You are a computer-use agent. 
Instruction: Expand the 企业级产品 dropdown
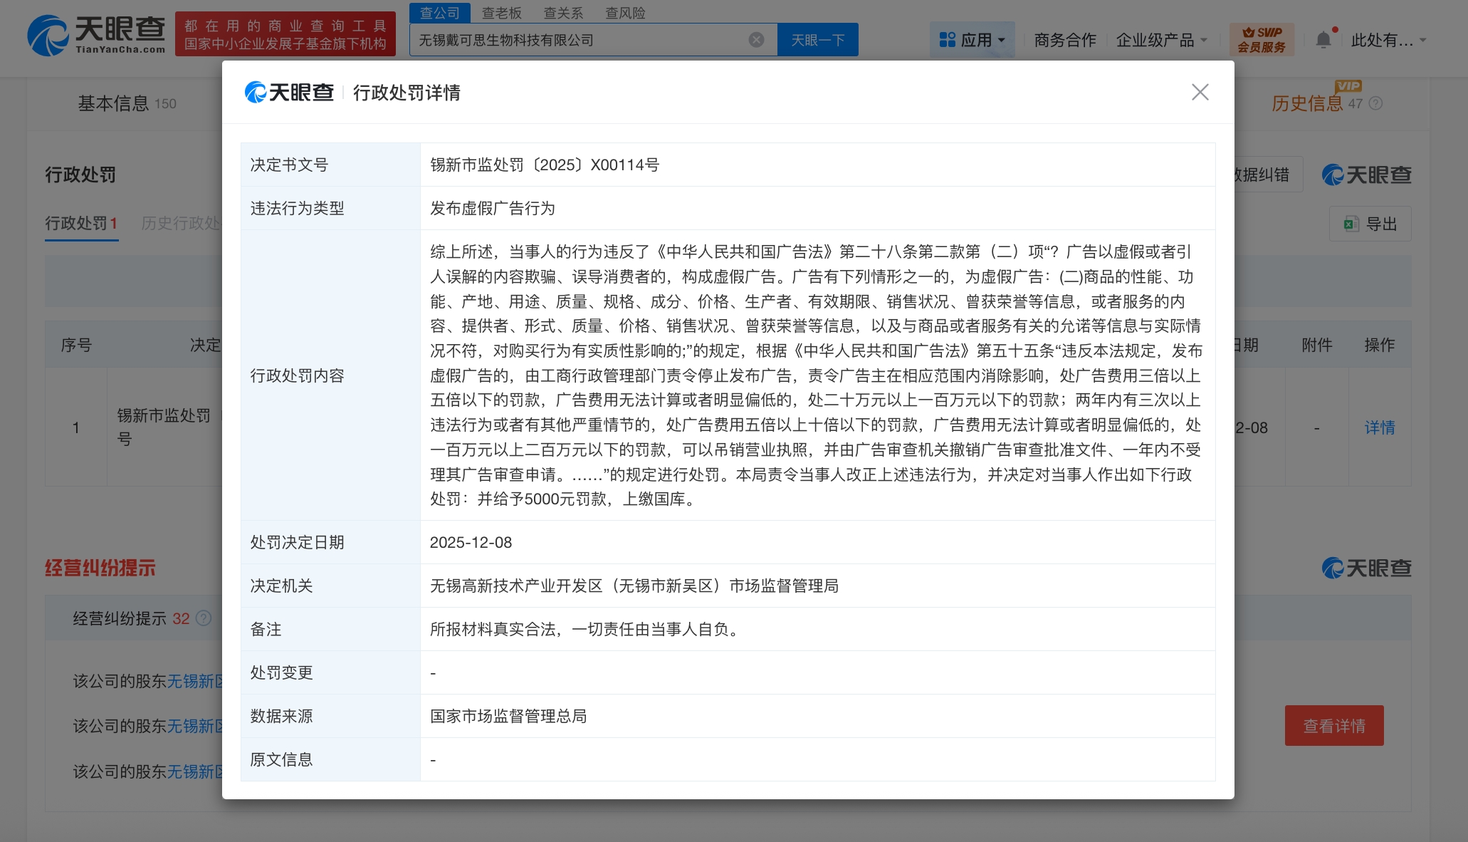click(x=1161, y=40)
